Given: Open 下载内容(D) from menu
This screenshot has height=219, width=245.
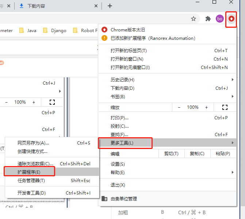Looking at the screenshot, I should click(x=167, y=88).
